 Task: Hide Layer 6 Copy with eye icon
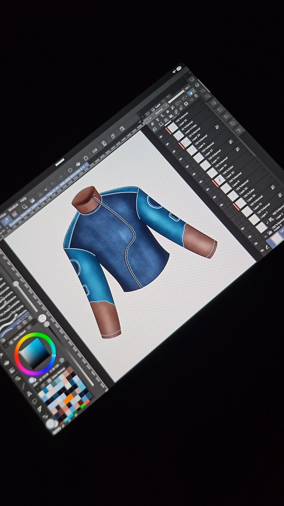pos(167,144)
